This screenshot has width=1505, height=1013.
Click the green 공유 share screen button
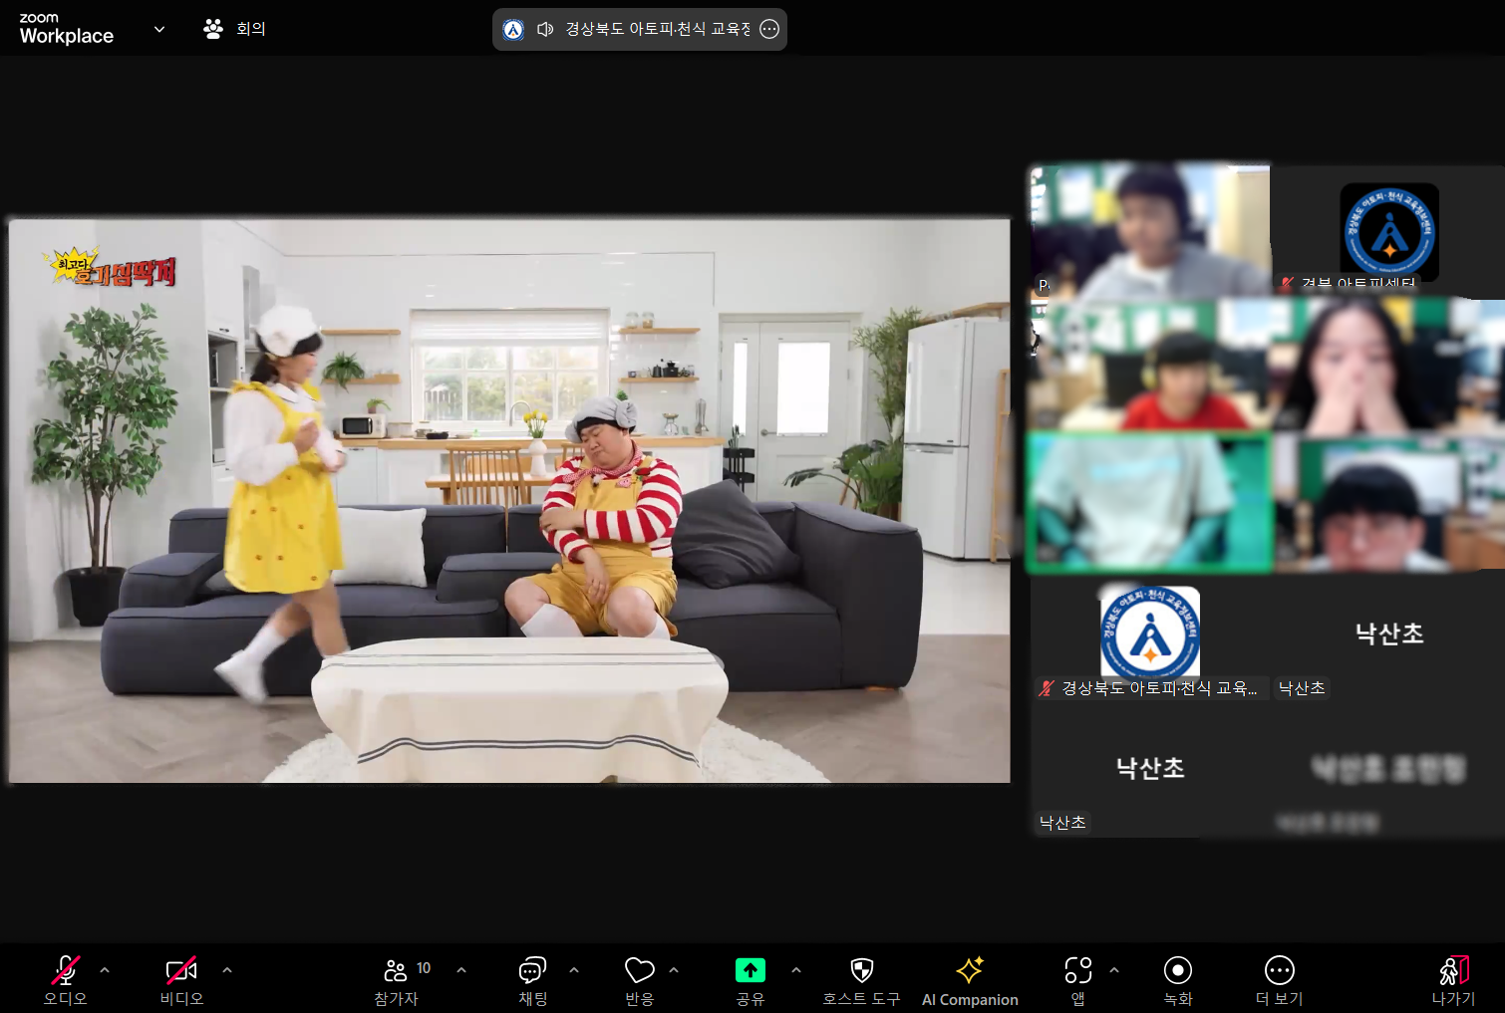pos(751,980)
